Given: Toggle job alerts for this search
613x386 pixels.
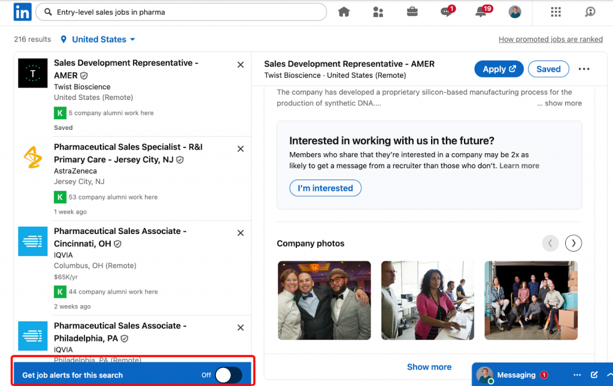Looking at the screenshot, I should [x=229, y=375].
